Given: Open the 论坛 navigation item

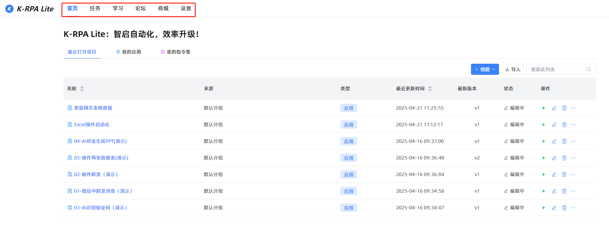Looking at the screenshot, I should [140, 8].
